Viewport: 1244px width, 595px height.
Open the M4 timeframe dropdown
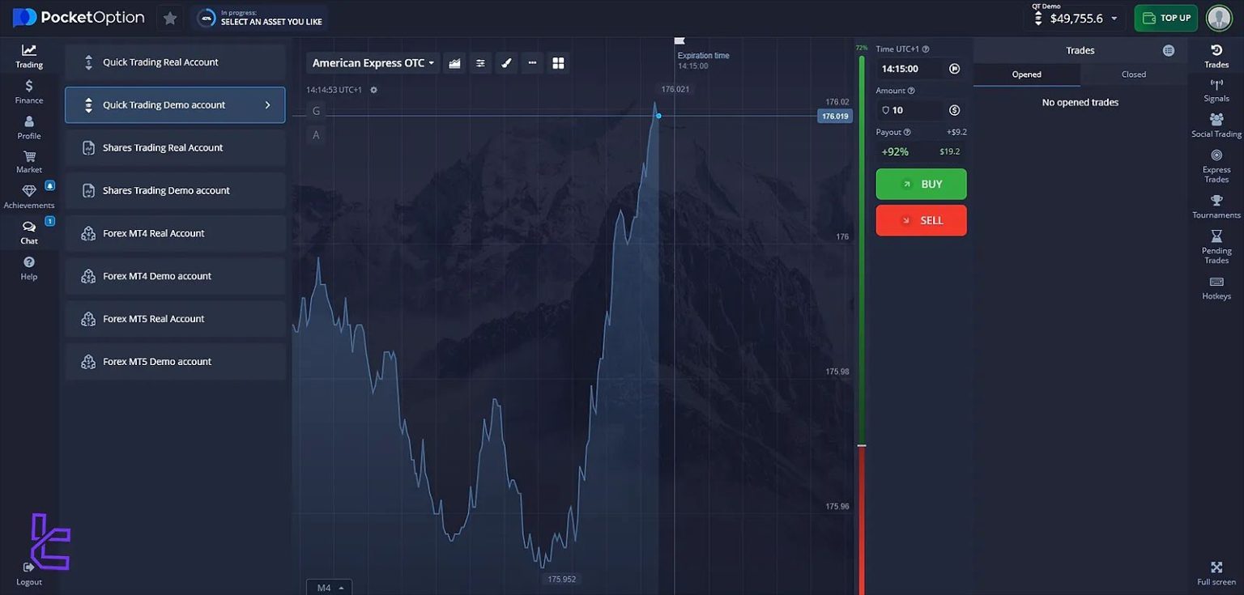click(x=329, y=587)
